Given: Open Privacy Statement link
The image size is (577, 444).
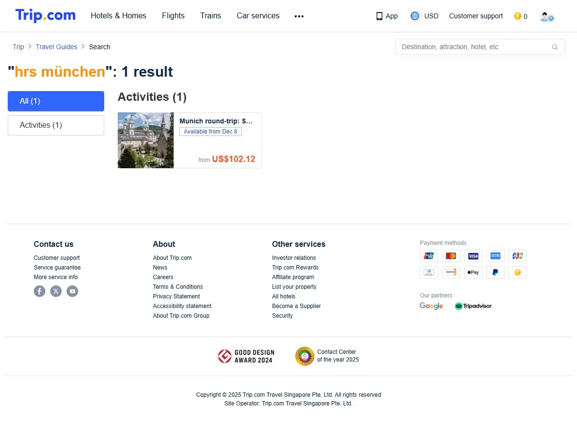Looking at the screenshot, I should [176, 296].
